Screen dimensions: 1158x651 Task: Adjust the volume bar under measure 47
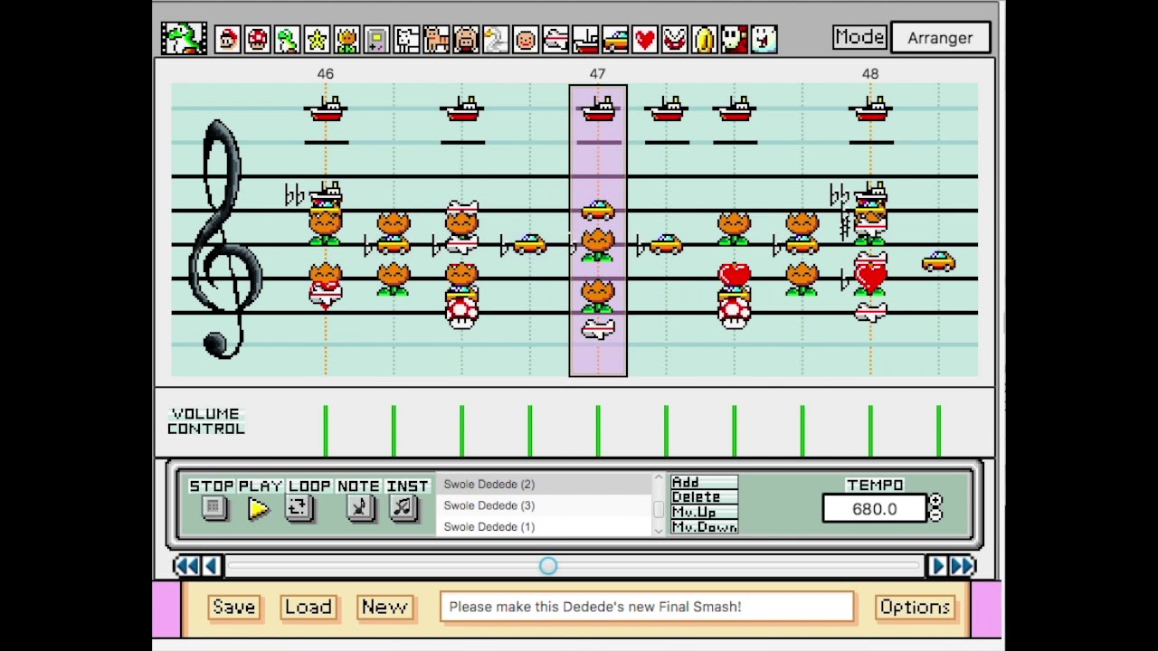click(598, 430)
